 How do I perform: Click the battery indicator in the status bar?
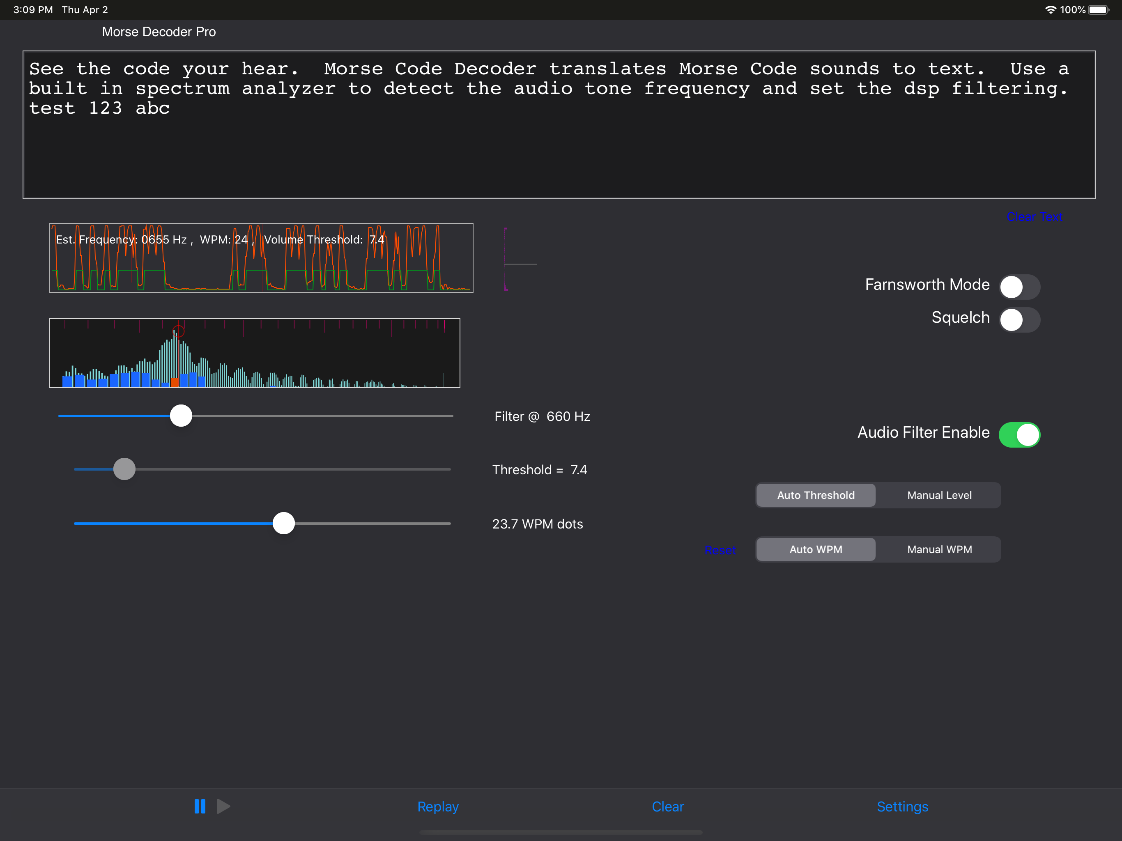click(1098, 9)
